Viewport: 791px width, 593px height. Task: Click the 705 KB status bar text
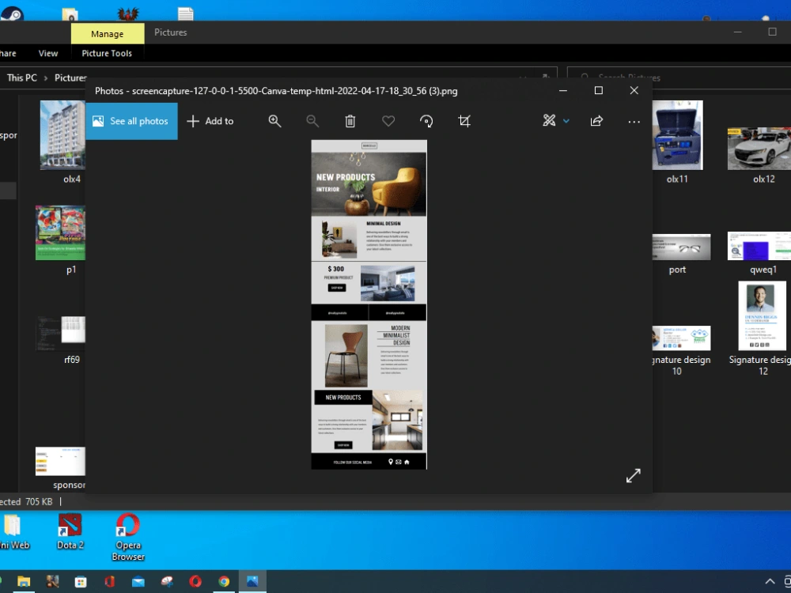[x=39, y=502]
